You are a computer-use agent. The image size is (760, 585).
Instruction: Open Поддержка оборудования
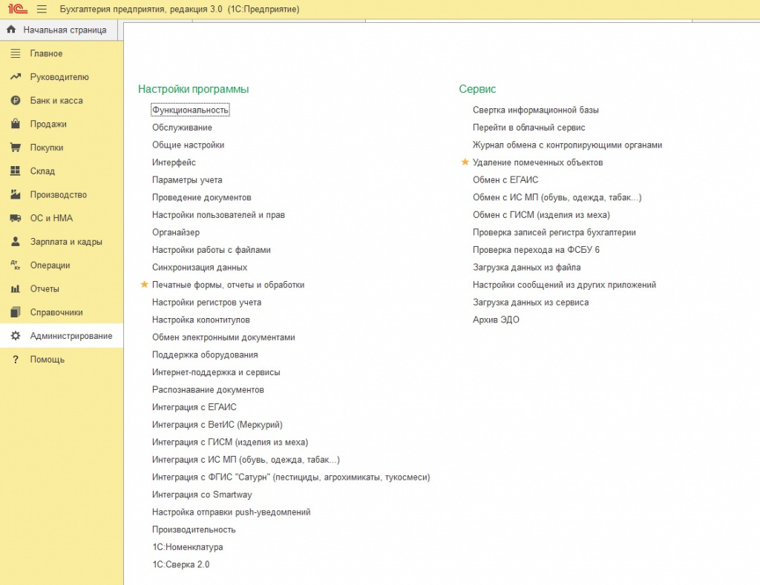tap(205, 354)
